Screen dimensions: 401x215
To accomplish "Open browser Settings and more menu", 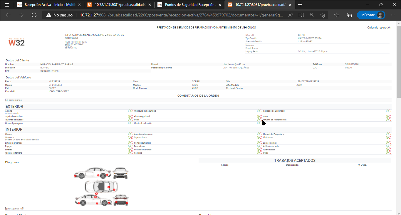I will (x=393, y=15).
